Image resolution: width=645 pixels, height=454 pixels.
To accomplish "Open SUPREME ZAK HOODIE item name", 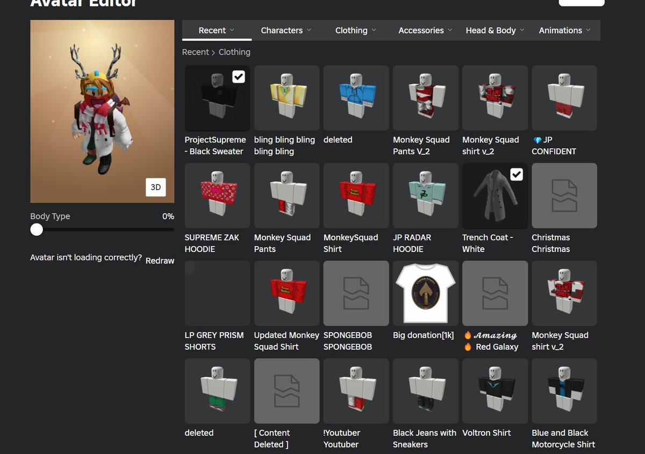I will click(212, 243).
